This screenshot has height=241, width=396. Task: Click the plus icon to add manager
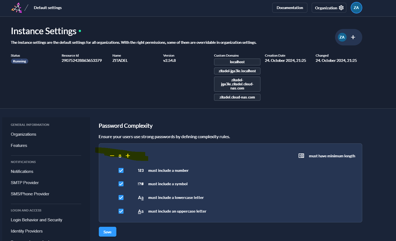point(353,37)
